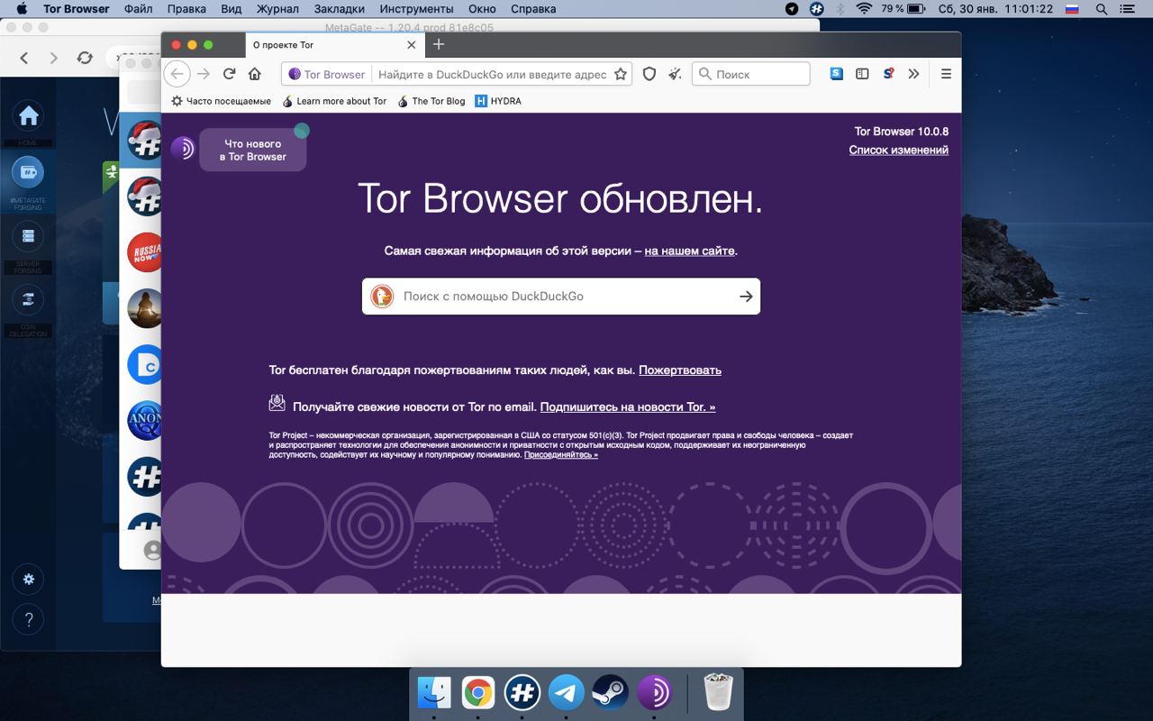Select Coin Delegation icon in MetaGate sidebar
This screenshot has height=721, width=1153.
pyautogui.click(x=29, y=299)
